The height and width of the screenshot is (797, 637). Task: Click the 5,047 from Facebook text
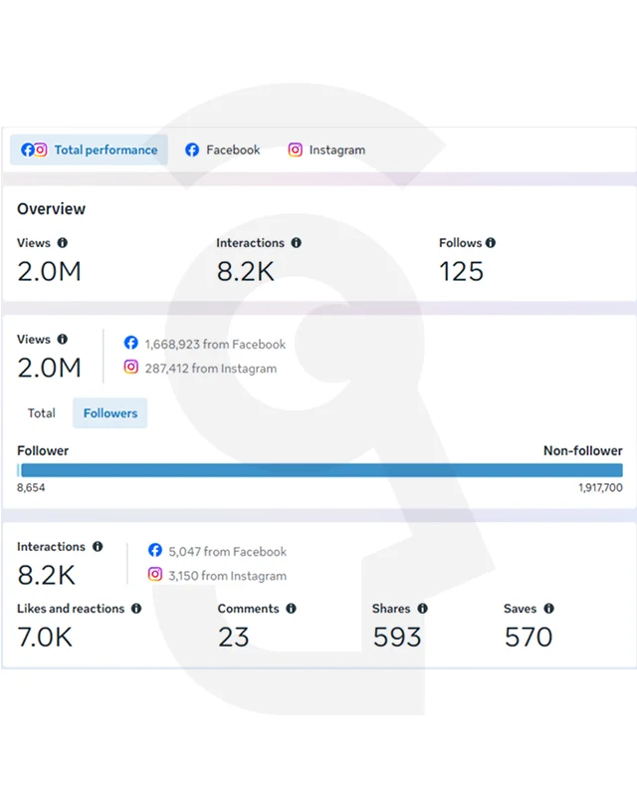[x=228, y=552]
